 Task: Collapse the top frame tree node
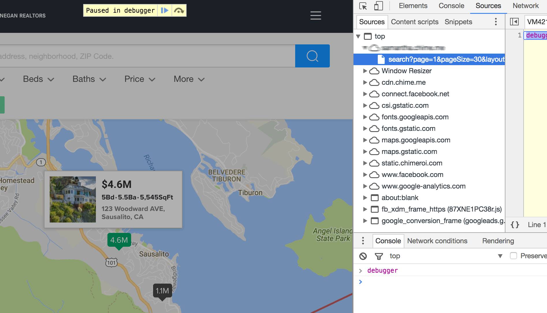[358, 36]
